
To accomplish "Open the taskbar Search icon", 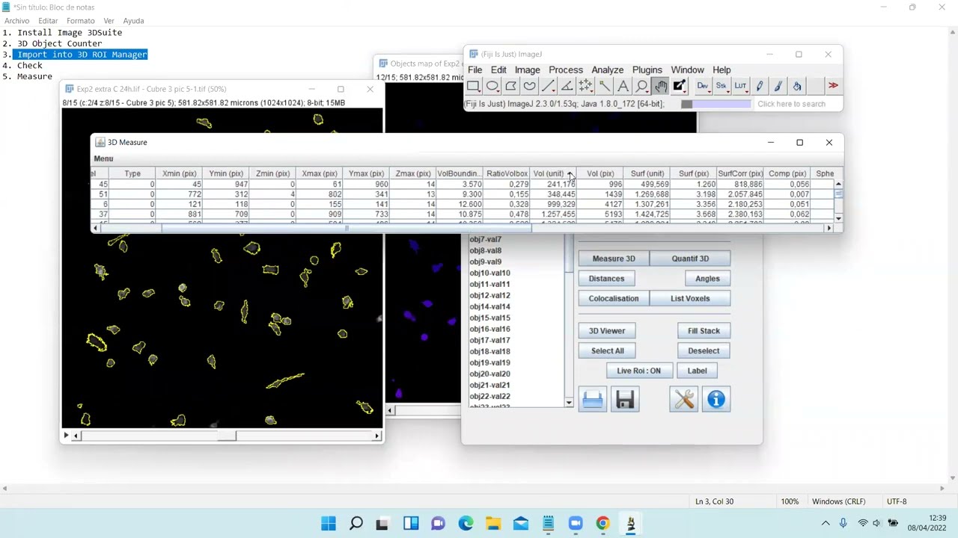I will tap(356, 524).
